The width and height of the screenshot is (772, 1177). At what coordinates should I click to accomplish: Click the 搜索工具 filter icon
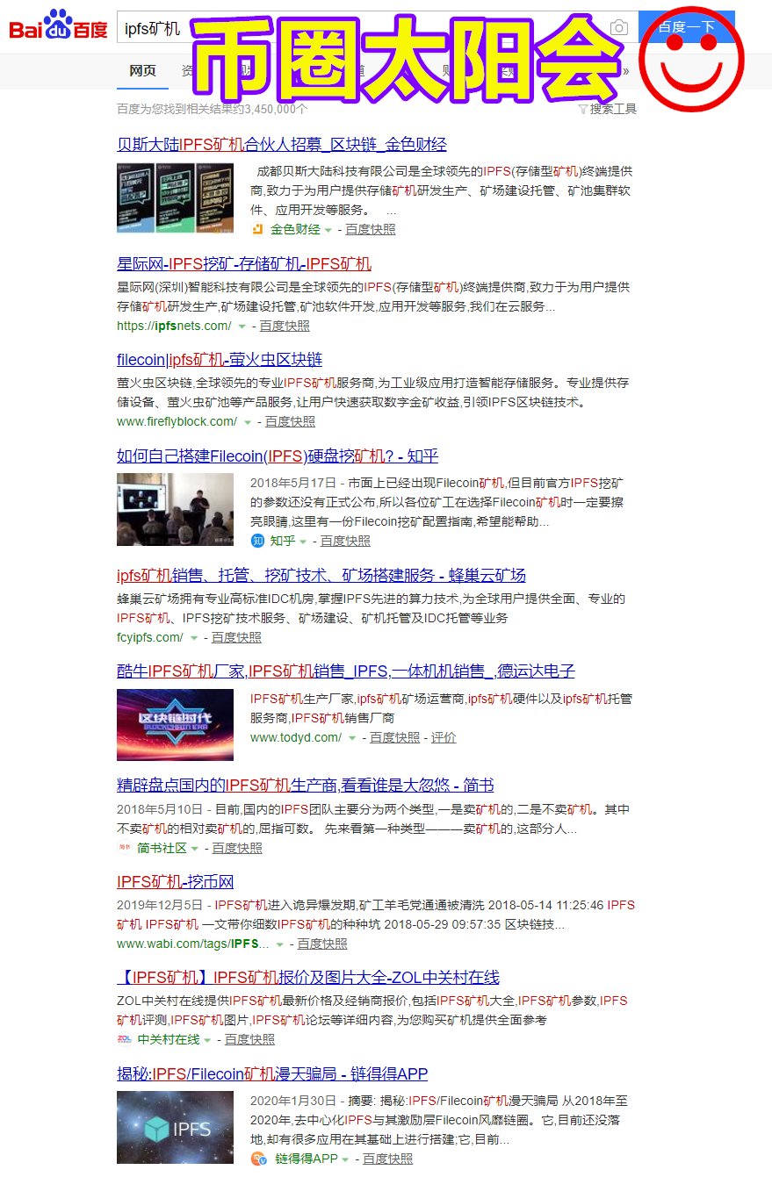click(x=583, y=109)
